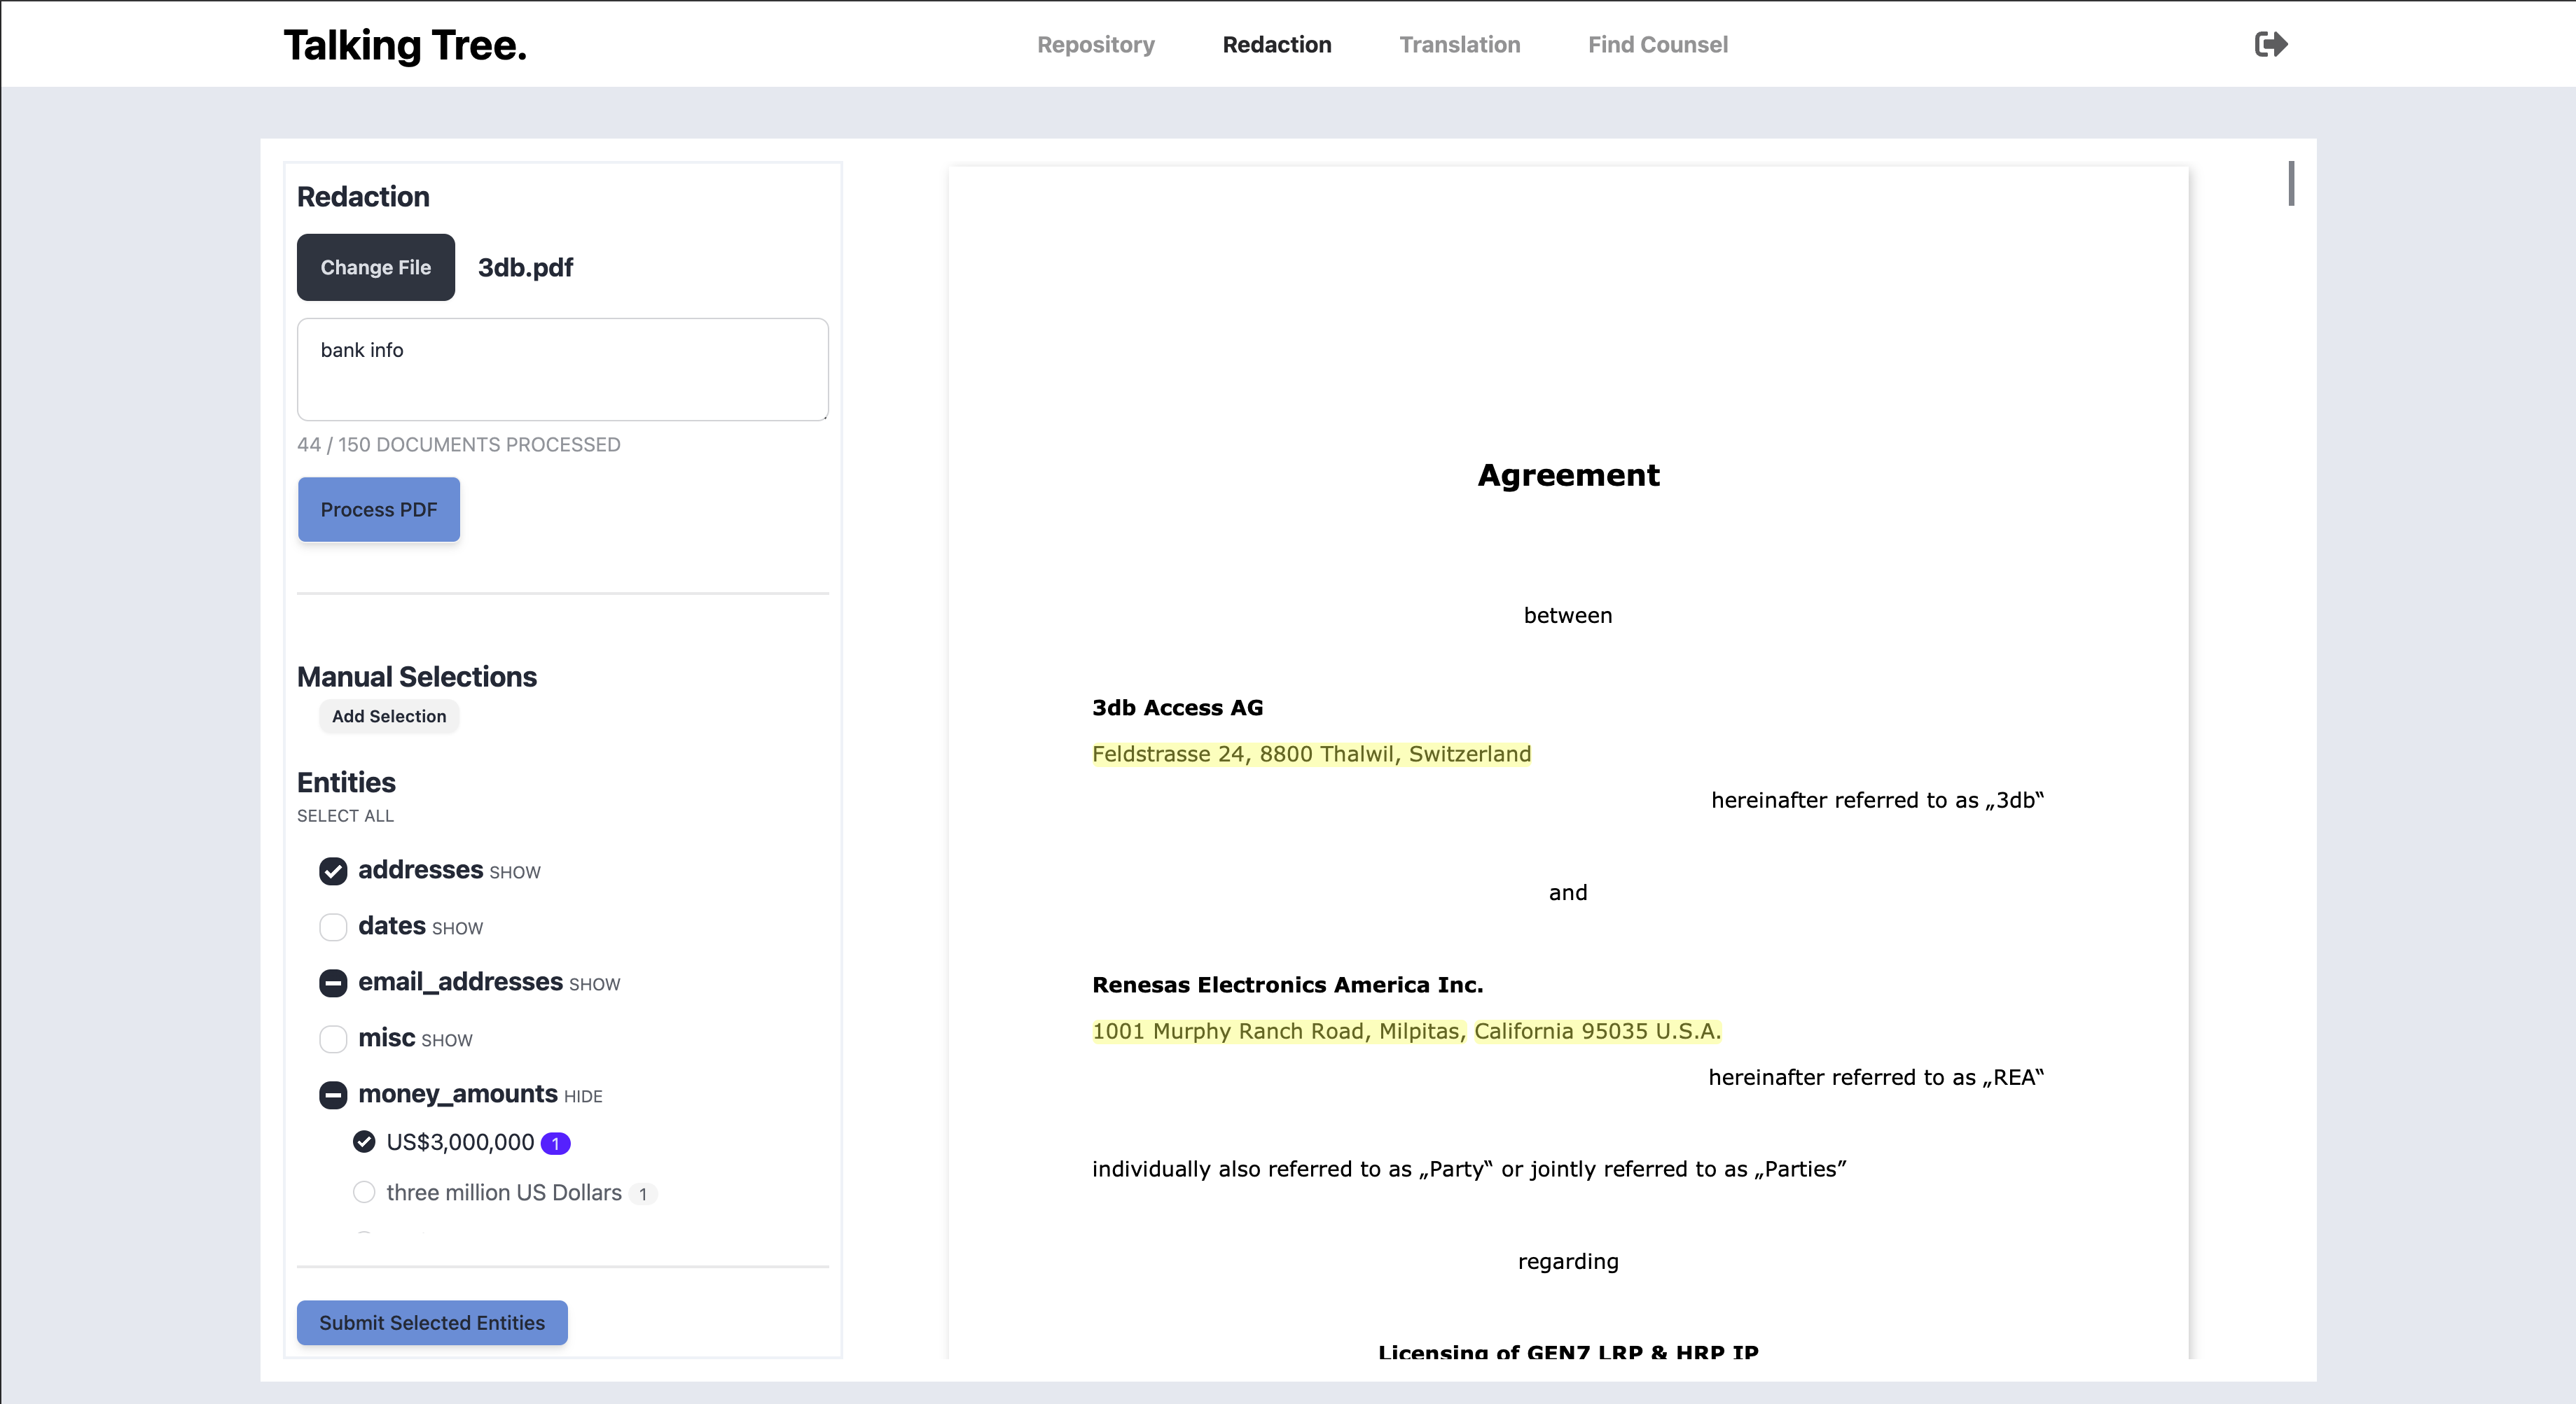Click the Talking Tree logo
The width and height of the screenshot is (2576, 1404).
405,45
